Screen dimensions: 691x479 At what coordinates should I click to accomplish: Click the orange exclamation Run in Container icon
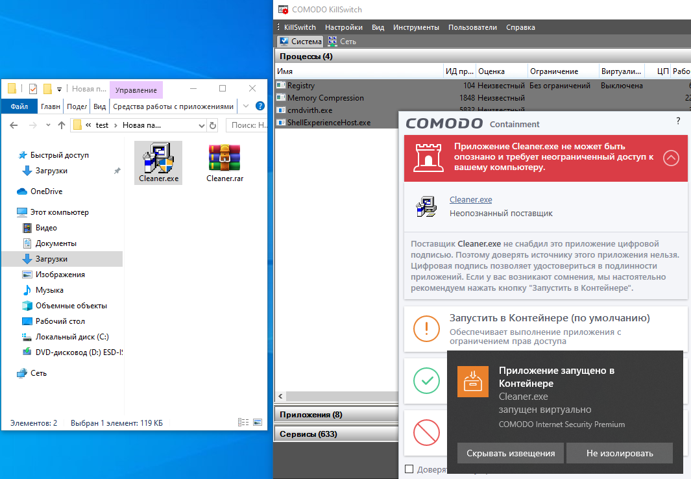click(x=426, y=328)
